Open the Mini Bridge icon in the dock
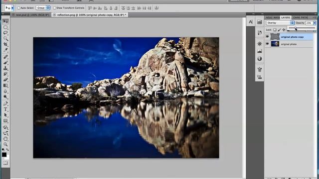The height and width of the screenshot is (179, 319). coord(259,22)
